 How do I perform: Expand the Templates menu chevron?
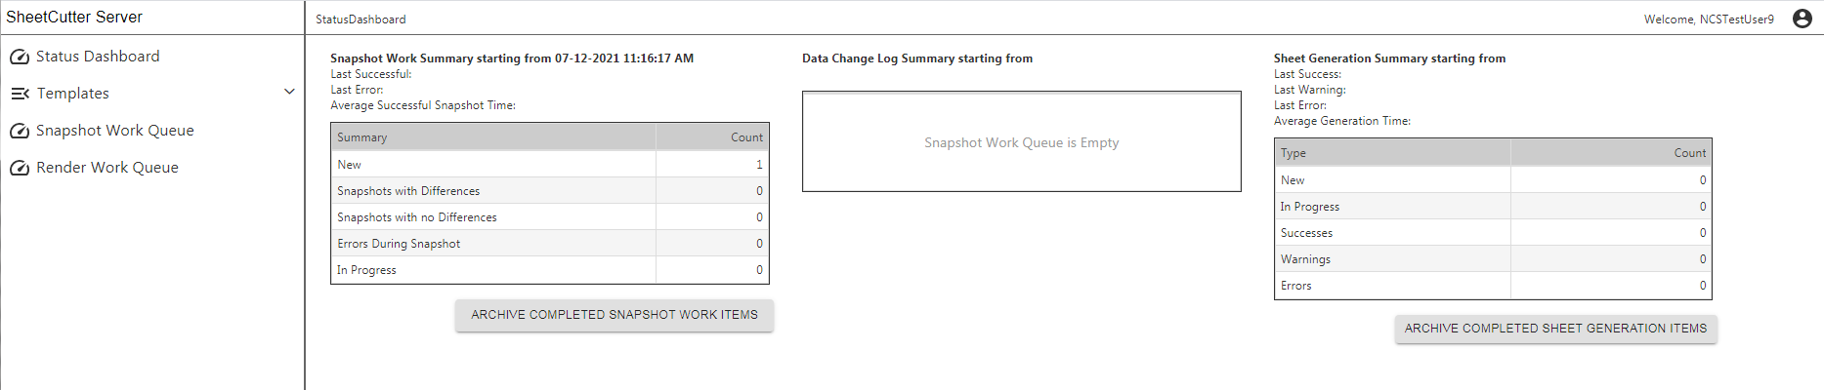coord(289,93)
